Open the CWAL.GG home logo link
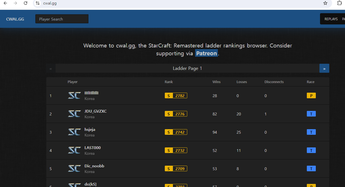345x187 pixels. click(15, 19)
